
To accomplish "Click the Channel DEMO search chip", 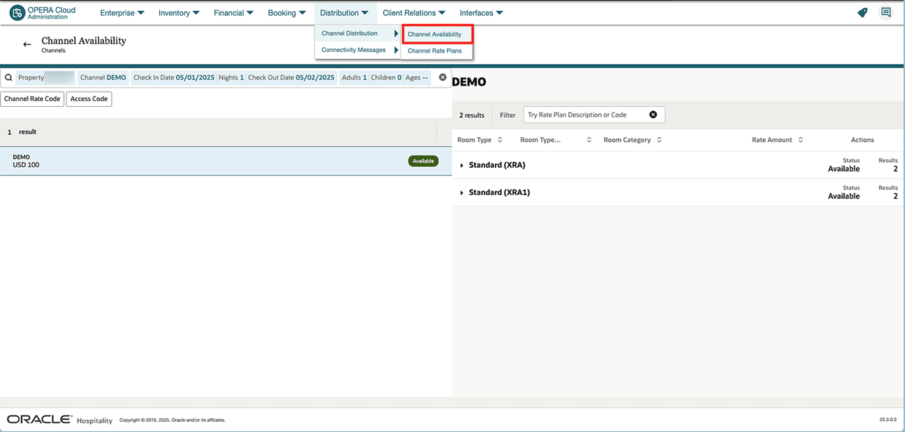I will pyautogui.click(x=103, y=77).
